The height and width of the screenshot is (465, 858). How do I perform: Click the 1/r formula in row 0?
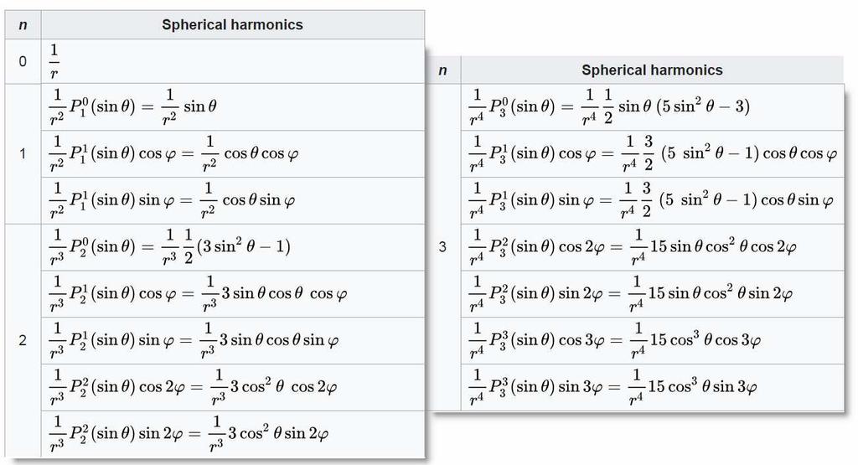click(x=54, y=61)
